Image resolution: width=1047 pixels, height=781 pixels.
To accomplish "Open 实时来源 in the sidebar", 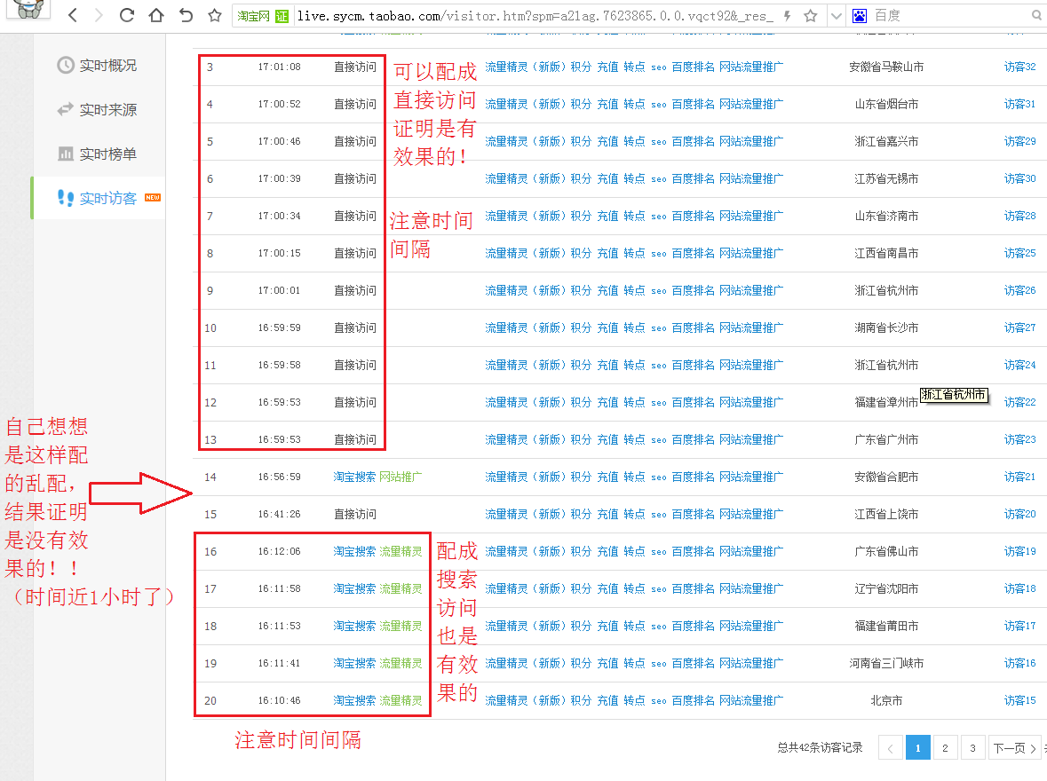I will (x=98, y=109).
